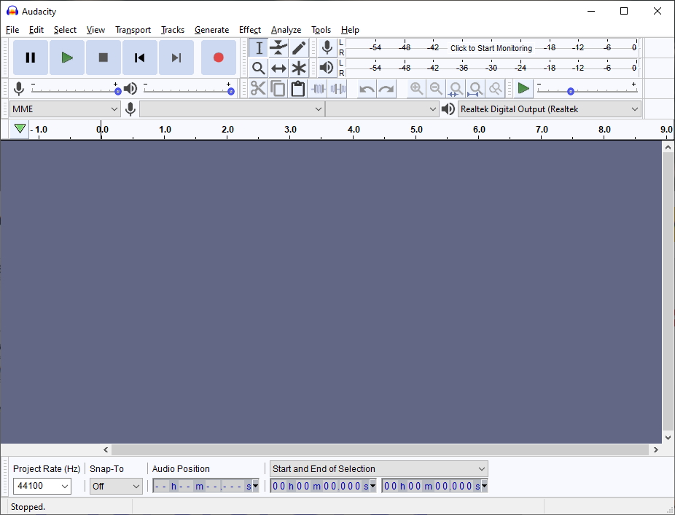Image resolution: width=675 pixels, height=515 pixels.
Task: Click to Start Monitoring on record meter
Action: (491, 48)
